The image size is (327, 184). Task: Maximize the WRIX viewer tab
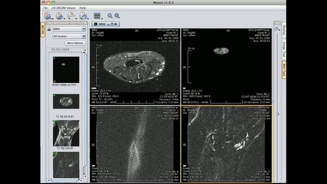pos(112,24)
